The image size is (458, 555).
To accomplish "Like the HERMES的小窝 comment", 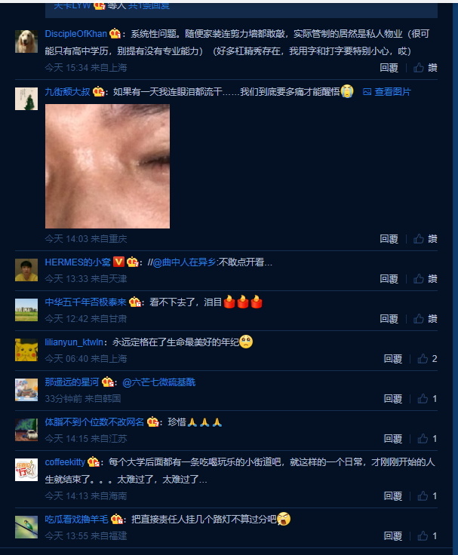I will (418, 279).
